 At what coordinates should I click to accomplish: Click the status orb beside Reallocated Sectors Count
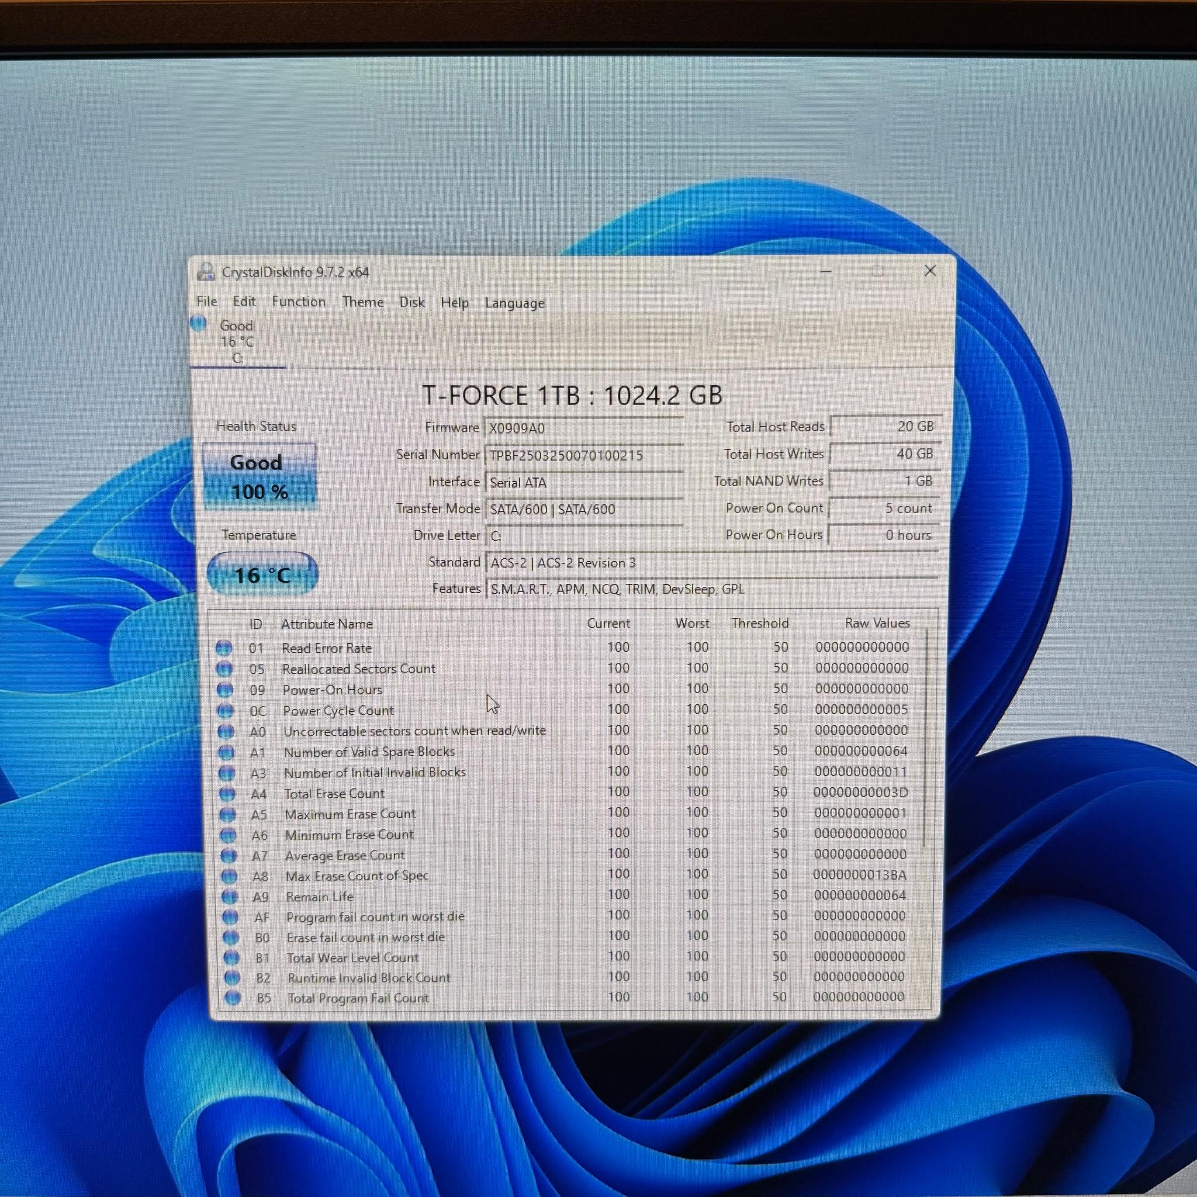tap(224, 669)
